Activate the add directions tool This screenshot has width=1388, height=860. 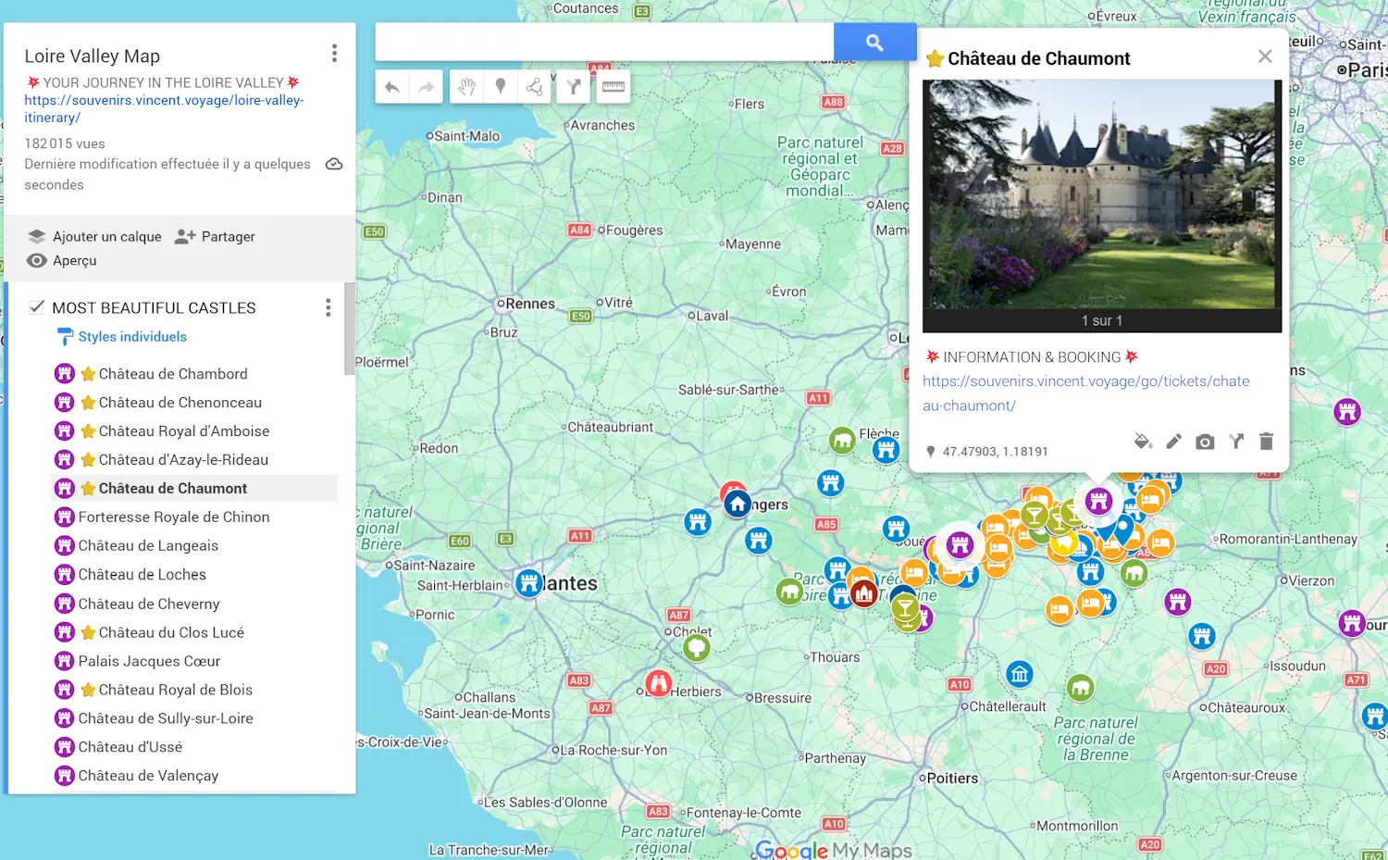[573, 86]
